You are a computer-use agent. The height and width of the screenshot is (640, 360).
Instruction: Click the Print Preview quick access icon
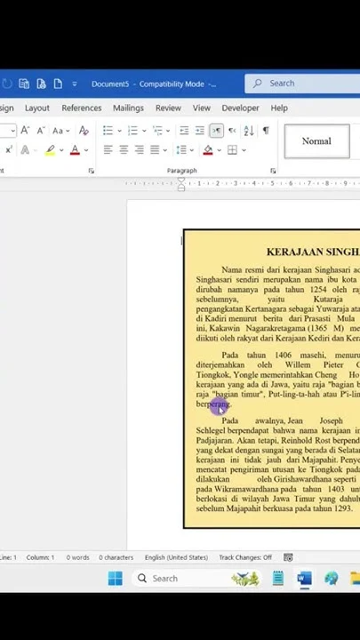[41, 84]
